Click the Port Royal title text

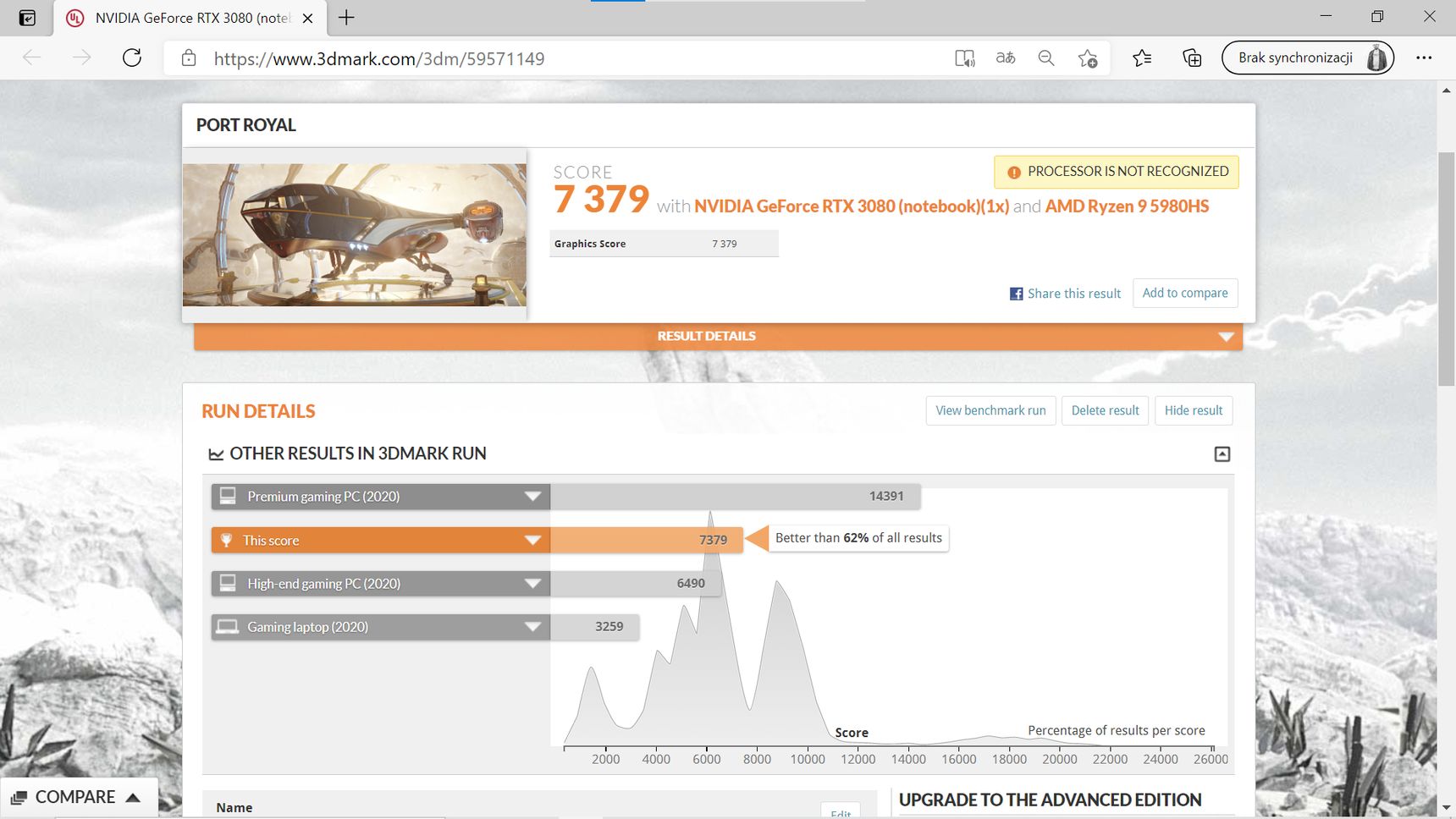[x=246, y=125]
